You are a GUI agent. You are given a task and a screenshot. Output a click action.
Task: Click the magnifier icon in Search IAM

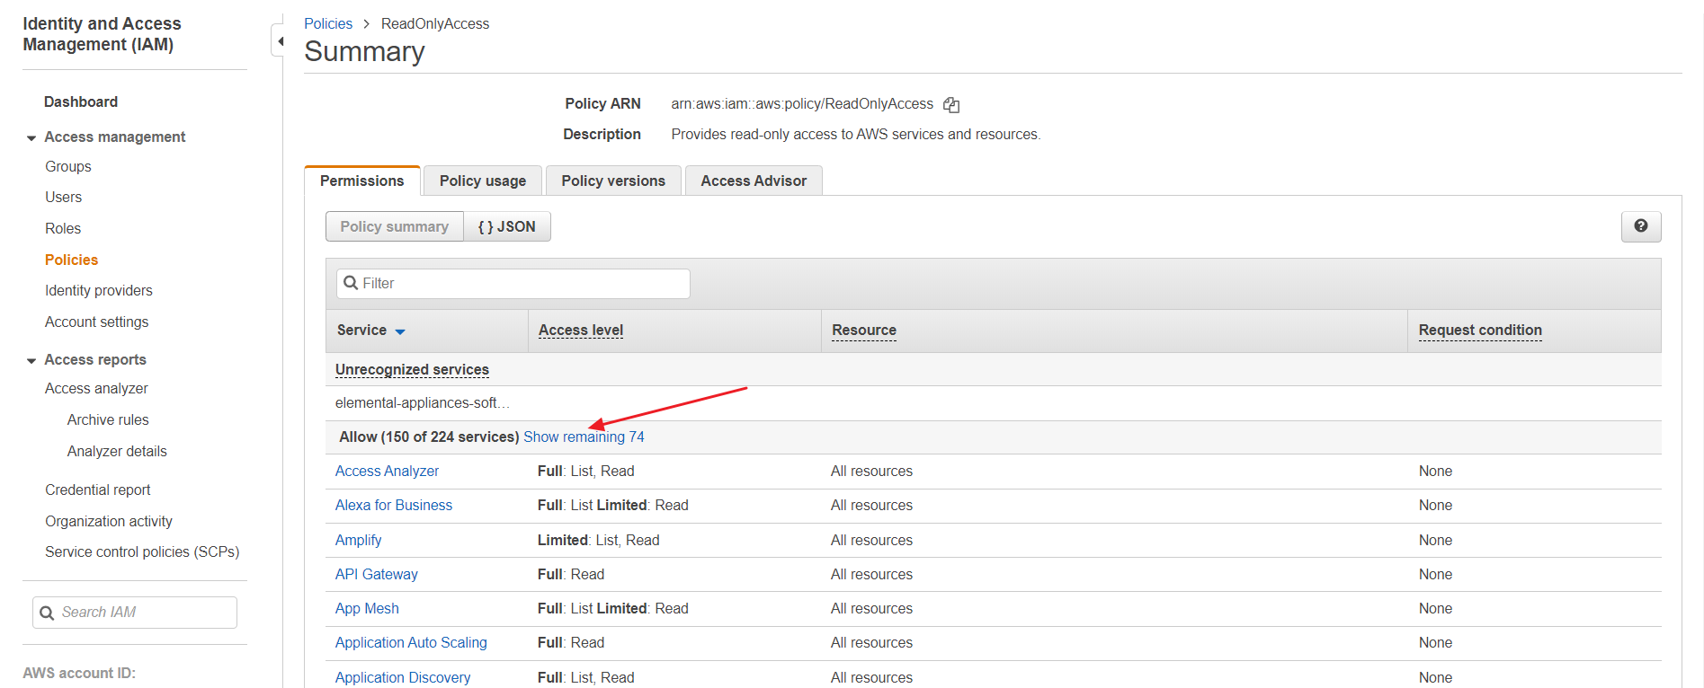[x=48, y=613]
